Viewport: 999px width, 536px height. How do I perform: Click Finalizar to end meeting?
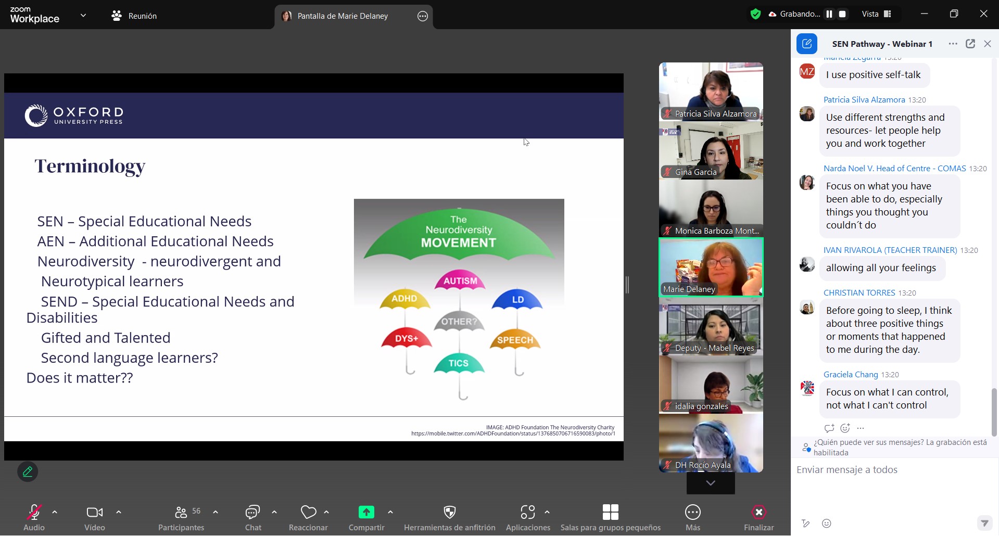(759, 517)
